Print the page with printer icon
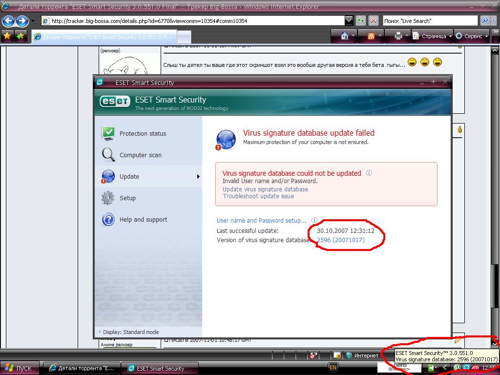Viewport: 500px width, 375px height. (x=398, y=36)
